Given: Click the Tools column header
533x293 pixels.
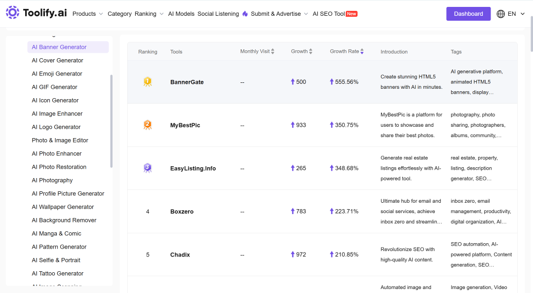Looking at the screenshot, I should click(x=176, y=52).
